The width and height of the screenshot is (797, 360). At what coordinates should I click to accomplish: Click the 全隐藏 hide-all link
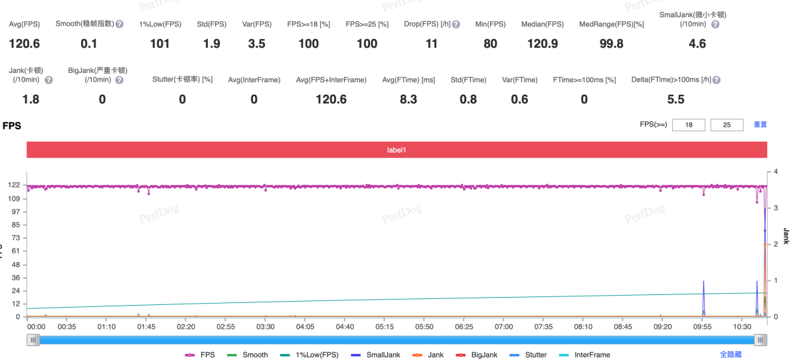pos(731,355)
